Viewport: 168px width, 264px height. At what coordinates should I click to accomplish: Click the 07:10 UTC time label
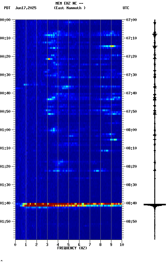pyautogui.click(x=131, y=38)
